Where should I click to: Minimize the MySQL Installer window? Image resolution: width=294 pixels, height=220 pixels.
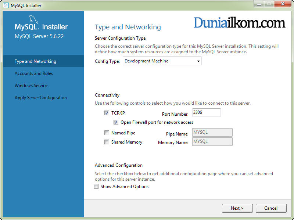click(259, 4)
